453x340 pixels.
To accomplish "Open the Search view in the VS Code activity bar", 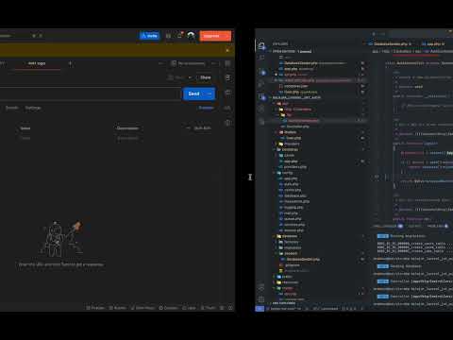I will point(261,58).
